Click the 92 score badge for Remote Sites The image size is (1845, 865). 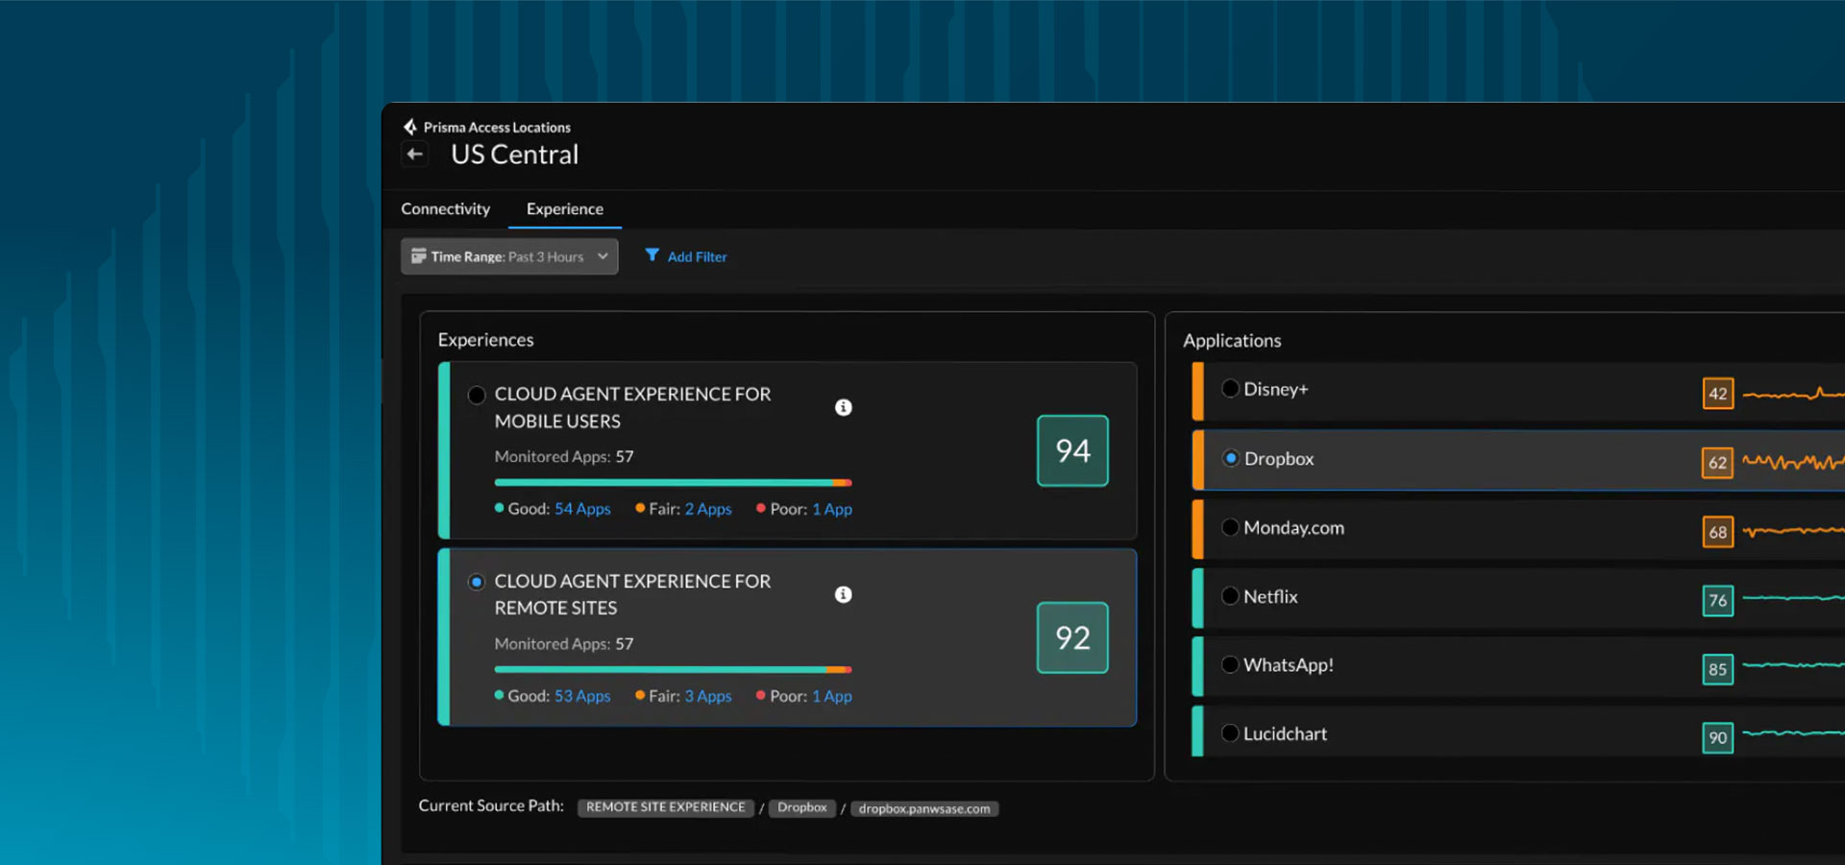[1072, 637]
